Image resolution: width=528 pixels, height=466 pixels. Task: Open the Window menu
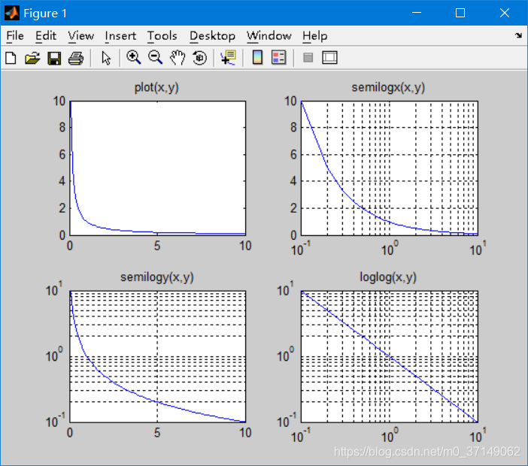pos(269,35)
